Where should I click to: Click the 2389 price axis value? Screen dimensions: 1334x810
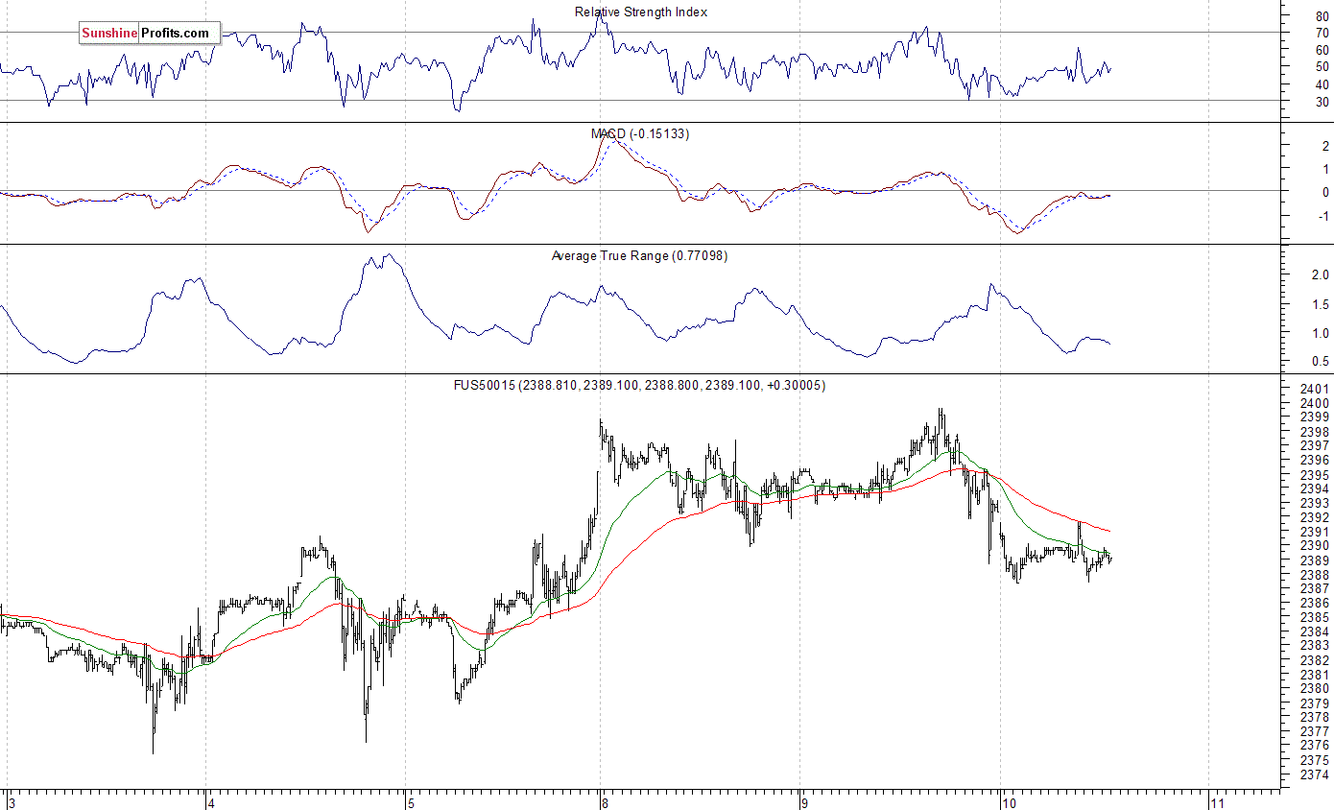click(1316, 560)
